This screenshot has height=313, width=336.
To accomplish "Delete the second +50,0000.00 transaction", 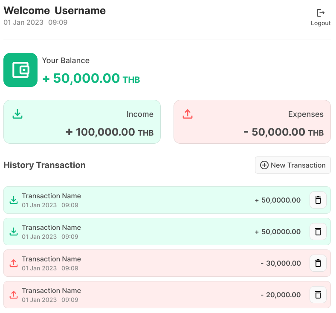I will coord(318,232).
